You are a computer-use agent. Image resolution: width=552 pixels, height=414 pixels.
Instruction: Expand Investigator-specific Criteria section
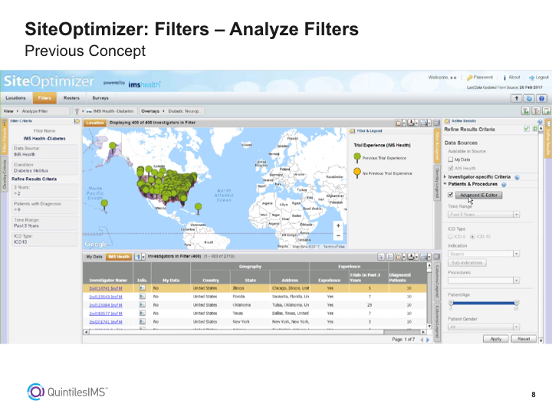(445, 177)
